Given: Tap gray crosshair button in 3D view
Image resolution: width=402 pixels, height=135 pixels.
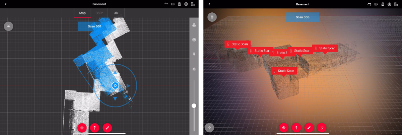Looking at the screenshot, I should pos(209,128).
